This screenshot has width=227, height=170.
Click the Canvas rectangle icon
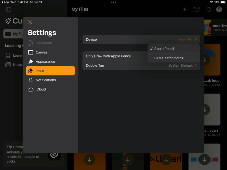click(x=30, y=52)
